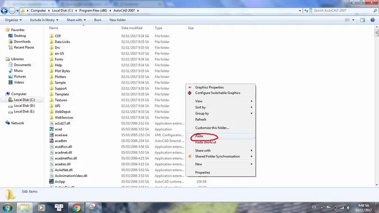
Task: Click the Google Chrome taskbar icon
Action: click(76, 207)
